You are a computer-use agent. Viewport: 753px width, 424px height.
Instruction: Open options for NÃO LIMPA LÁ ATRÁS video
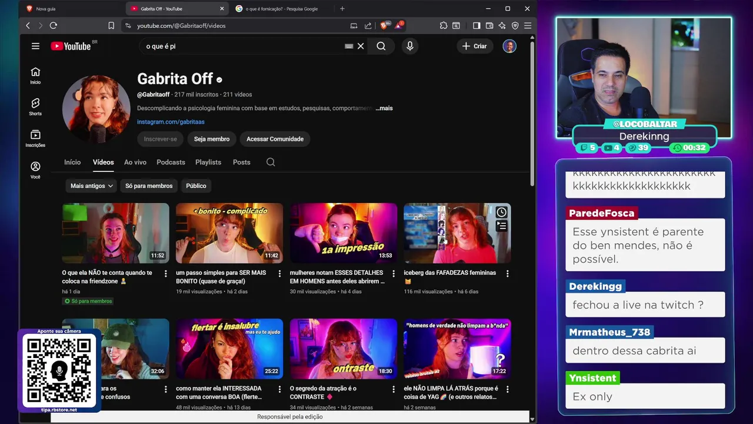(507, 389)
